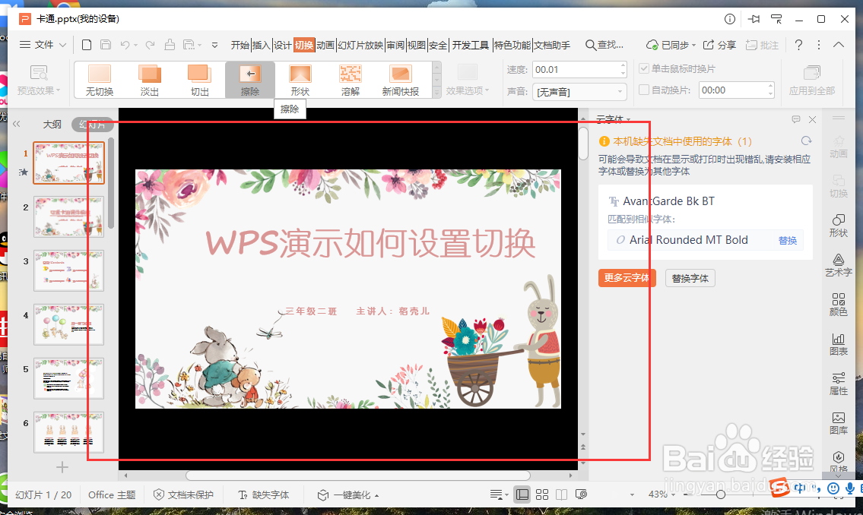Screen dimensions: 863x515
Task: Select the 擦除 (wipe) transition
Action: (x=249, y=78)
